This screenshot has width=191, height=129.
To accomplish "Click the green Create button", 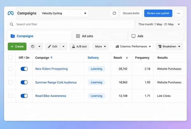I will point(17,46).
